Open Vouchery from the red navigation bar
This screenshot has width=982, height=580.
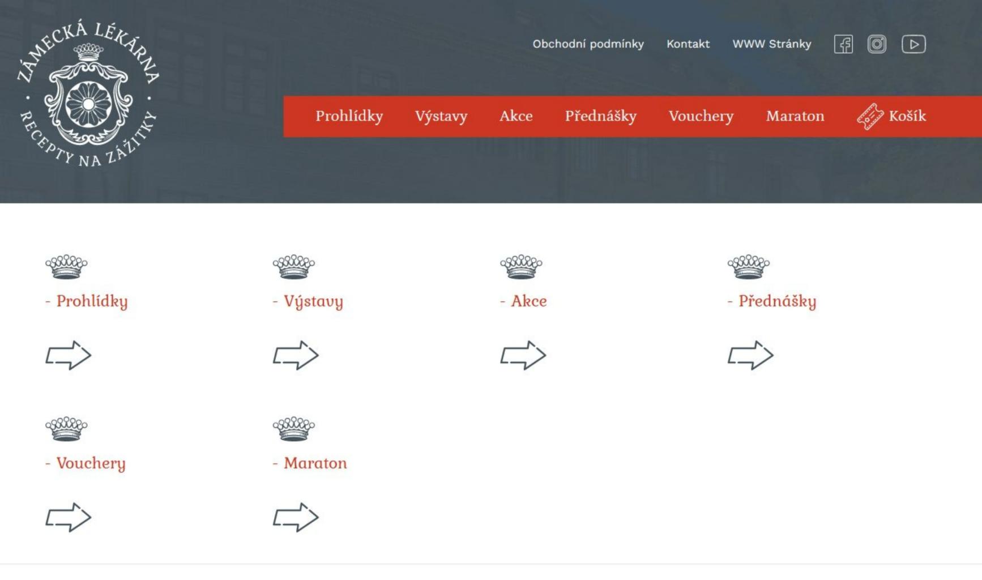click(x=701, y=117)
